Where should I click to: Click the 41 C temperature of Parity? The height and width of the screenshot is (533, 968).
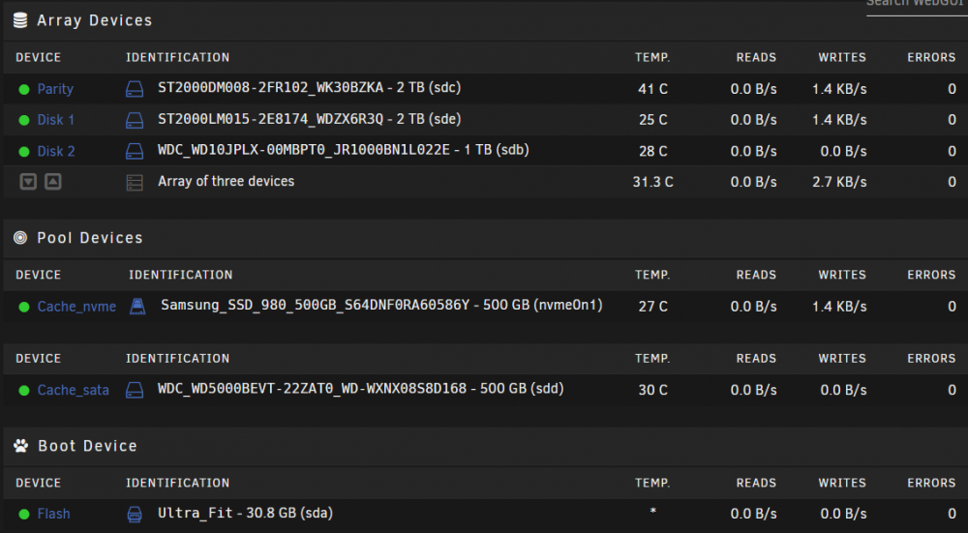tap(652, 89)
